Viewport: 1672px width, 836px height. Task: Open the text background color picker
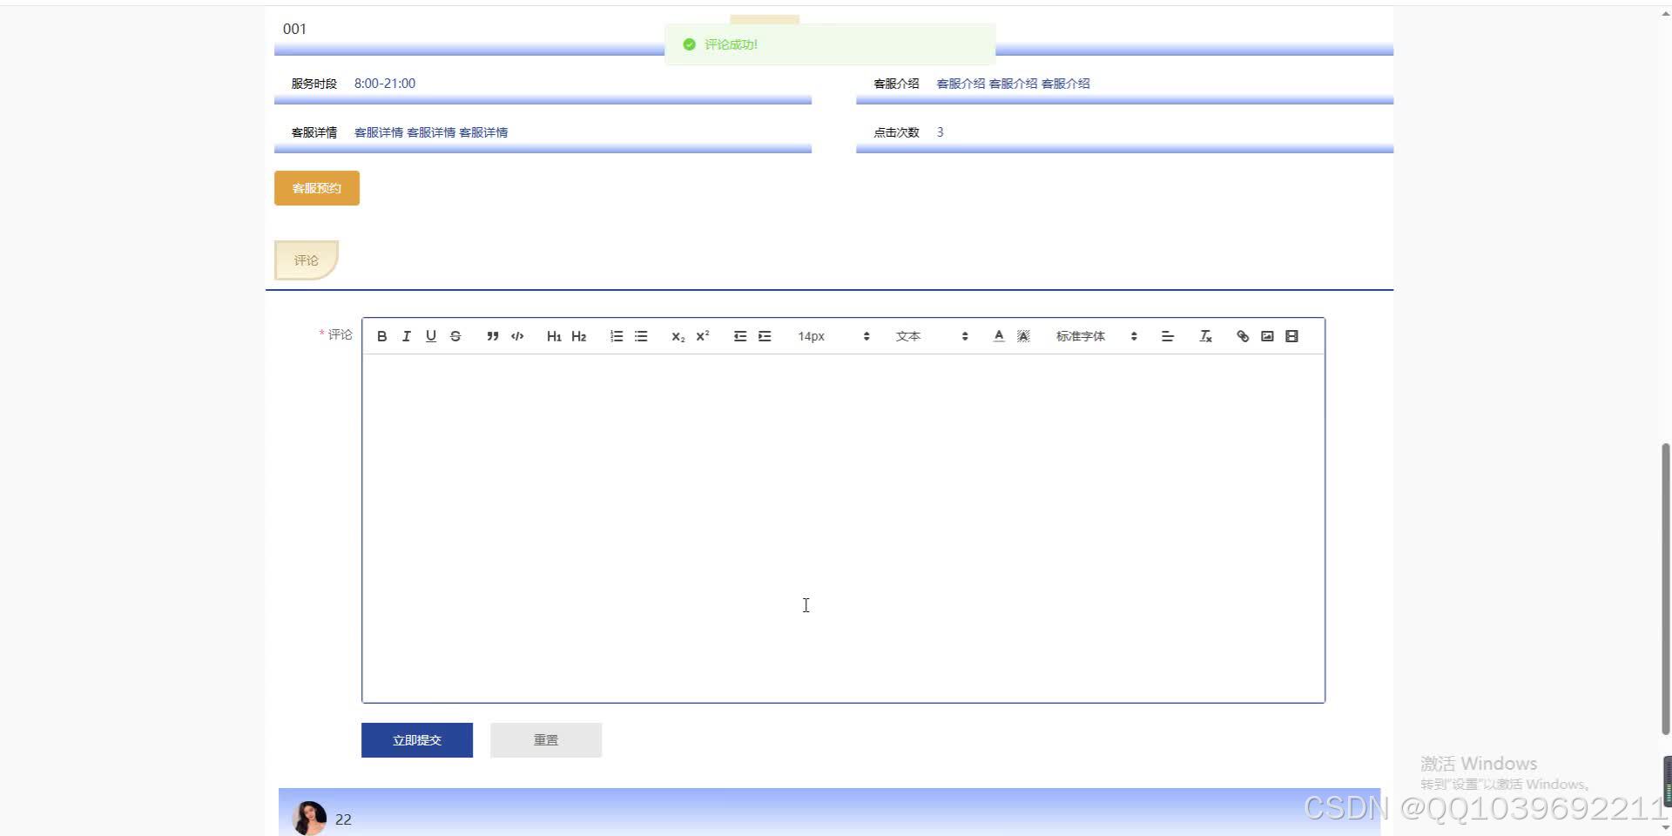[x=1023, y=336]
